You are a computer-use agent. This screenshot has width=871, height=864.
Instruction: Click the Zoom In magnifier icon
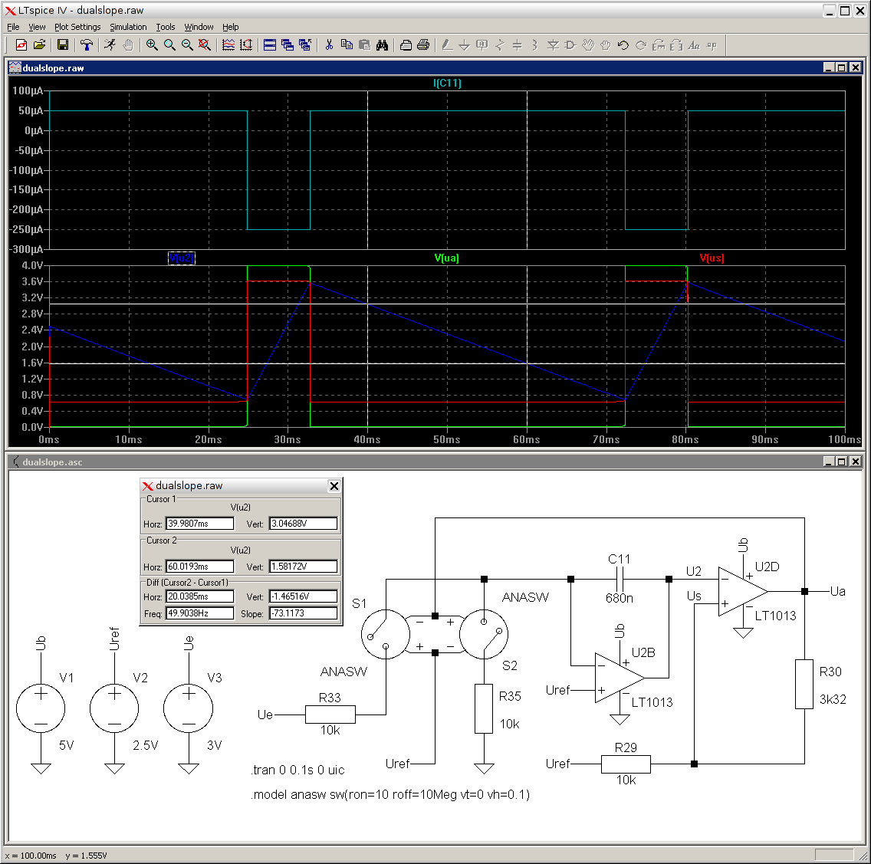pyautogui.click(x=152, y=45)
